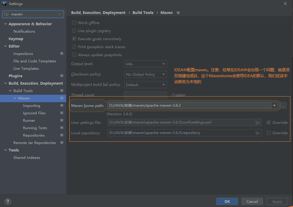The width and height of the screenshot is (293, 207).
Task: Enable Work offline checkbox
Action: click(74, 23)
